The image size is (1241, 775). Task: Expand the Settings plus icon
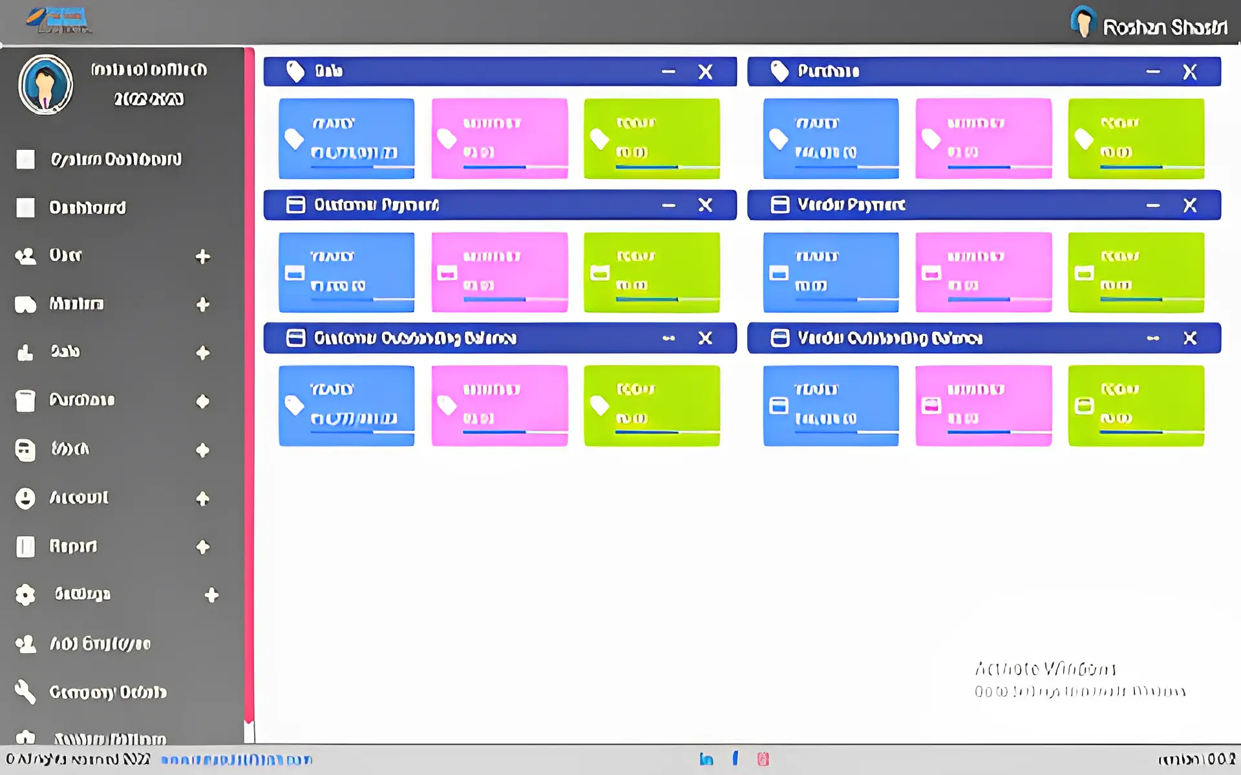click(211, 595)
